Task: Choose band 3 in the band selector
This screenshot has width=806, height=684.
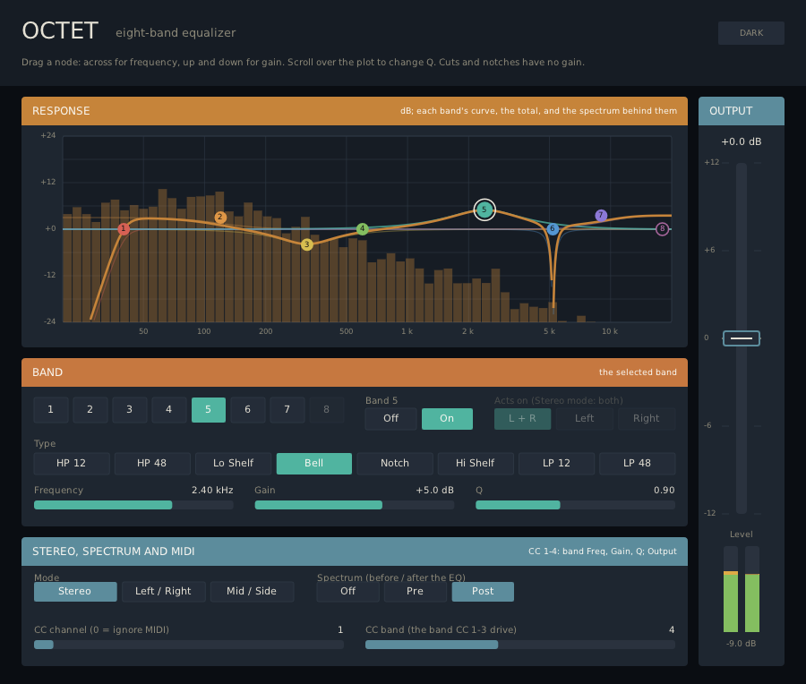Action: (x=130, y=409)
